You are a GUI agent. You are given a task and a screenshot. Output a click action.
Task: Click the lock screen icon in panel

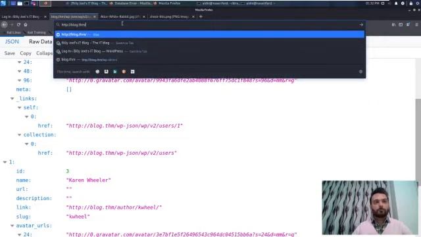click(410, 3)
